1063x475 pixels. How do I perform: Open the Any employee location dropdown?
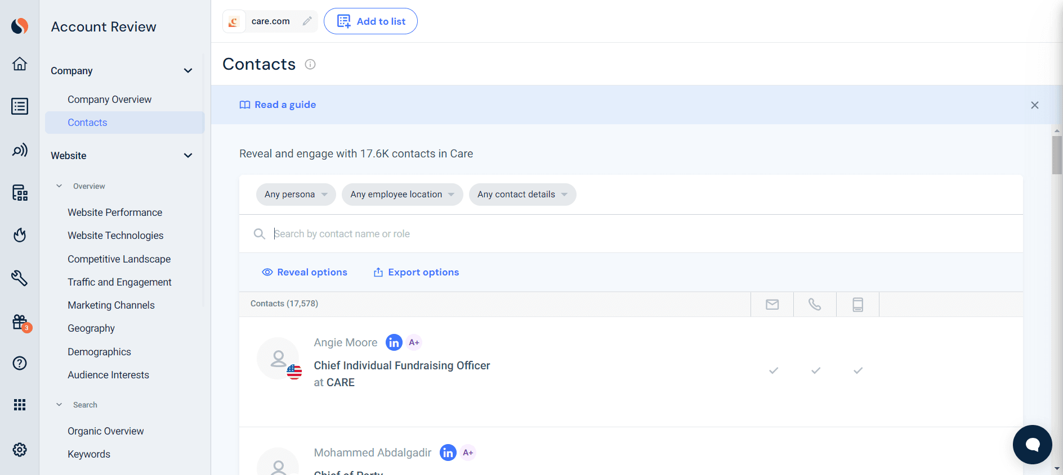click(x=402, y=194)
